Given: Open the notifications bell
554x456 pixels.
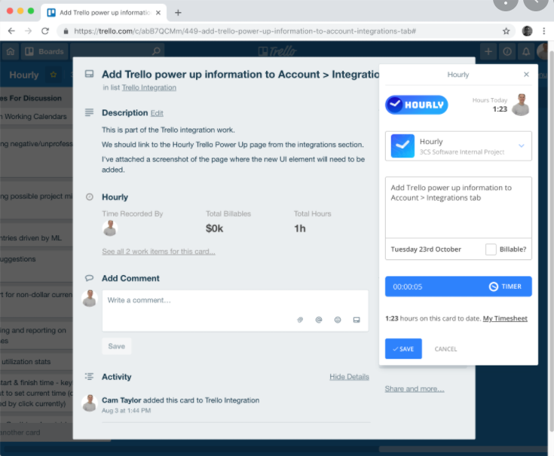Looking at the screenshot, I should pyautogui.click(x=526, y=51).
